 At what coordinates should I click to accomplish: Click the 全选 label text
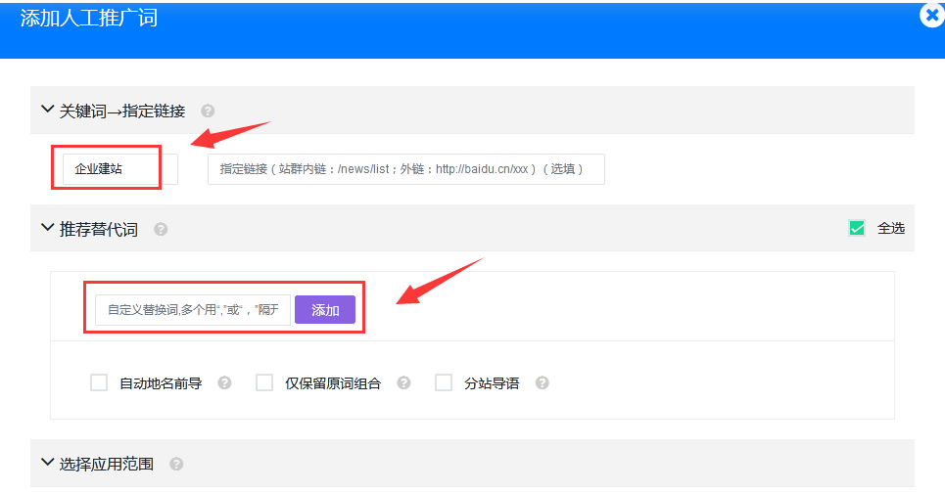pyautogui.click(x=890, y=228)
